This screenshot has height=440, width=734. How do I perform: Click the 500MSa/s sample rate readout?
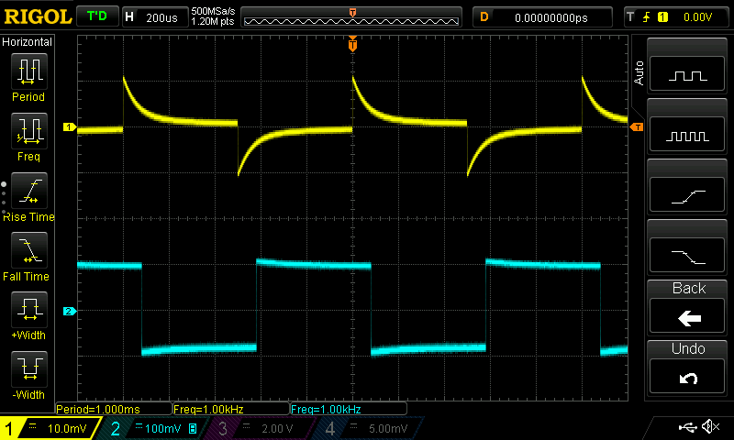point(213,11)
